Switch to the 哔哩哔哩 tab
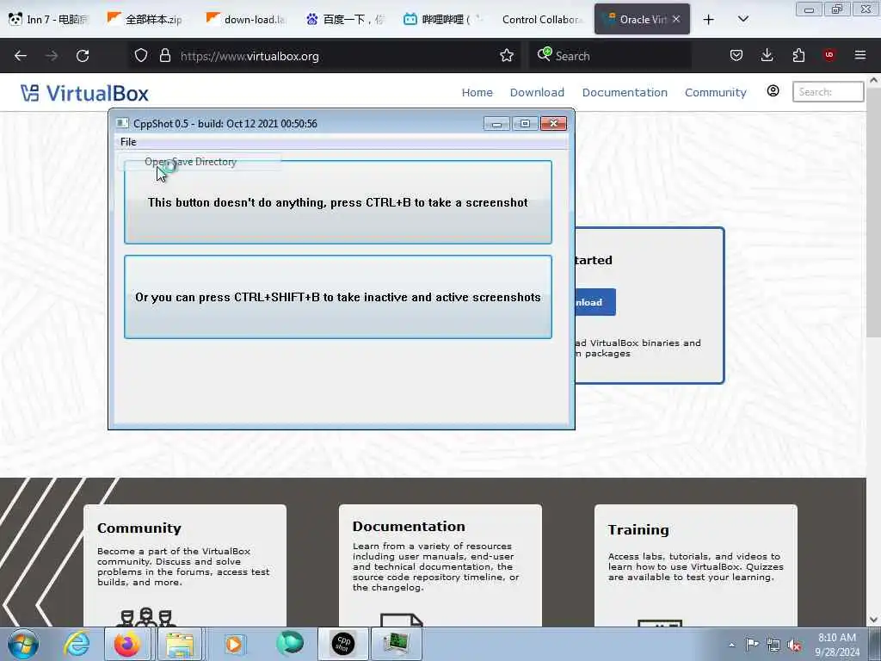Image resolution: width=881 pixels, height=661 pixels. 444,19
